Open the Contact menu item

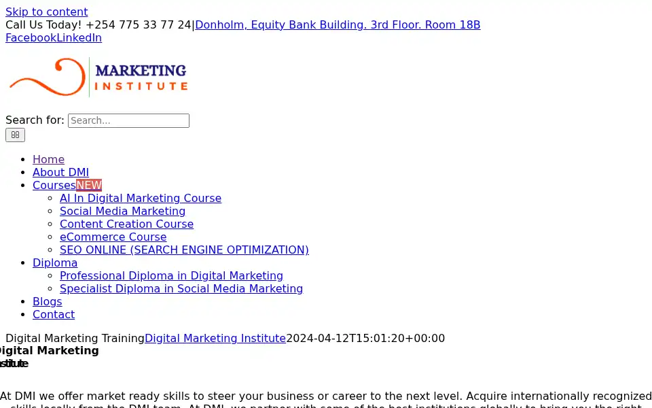click(54, 314)
